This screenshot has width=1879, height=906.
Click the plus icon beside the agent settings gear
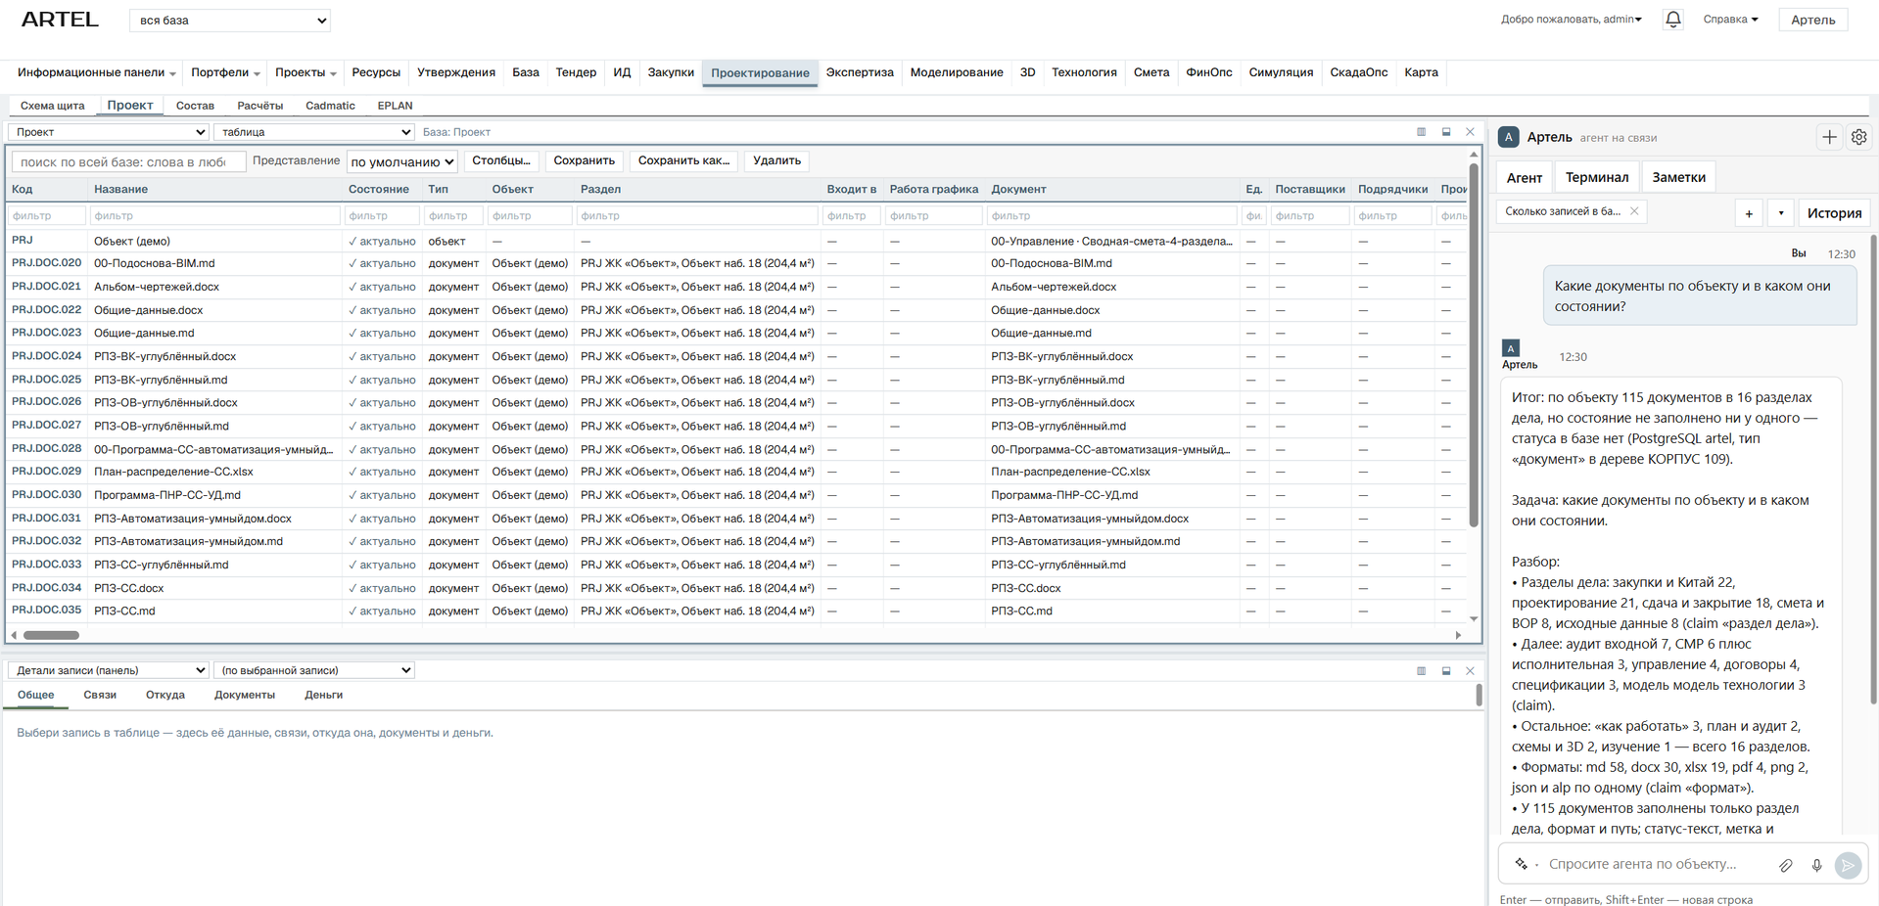(1829, 137)
